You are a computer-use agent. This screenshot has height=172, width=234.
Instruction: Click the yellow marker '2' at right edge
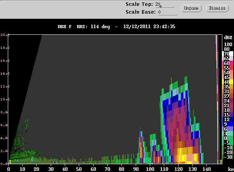(221, 162)
